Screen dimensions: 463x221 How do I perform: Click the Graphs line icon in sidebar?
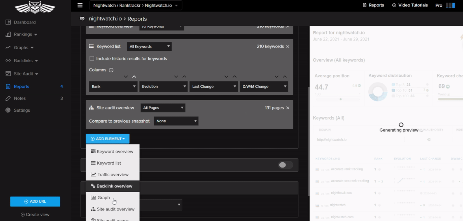(x=8, y=48)
